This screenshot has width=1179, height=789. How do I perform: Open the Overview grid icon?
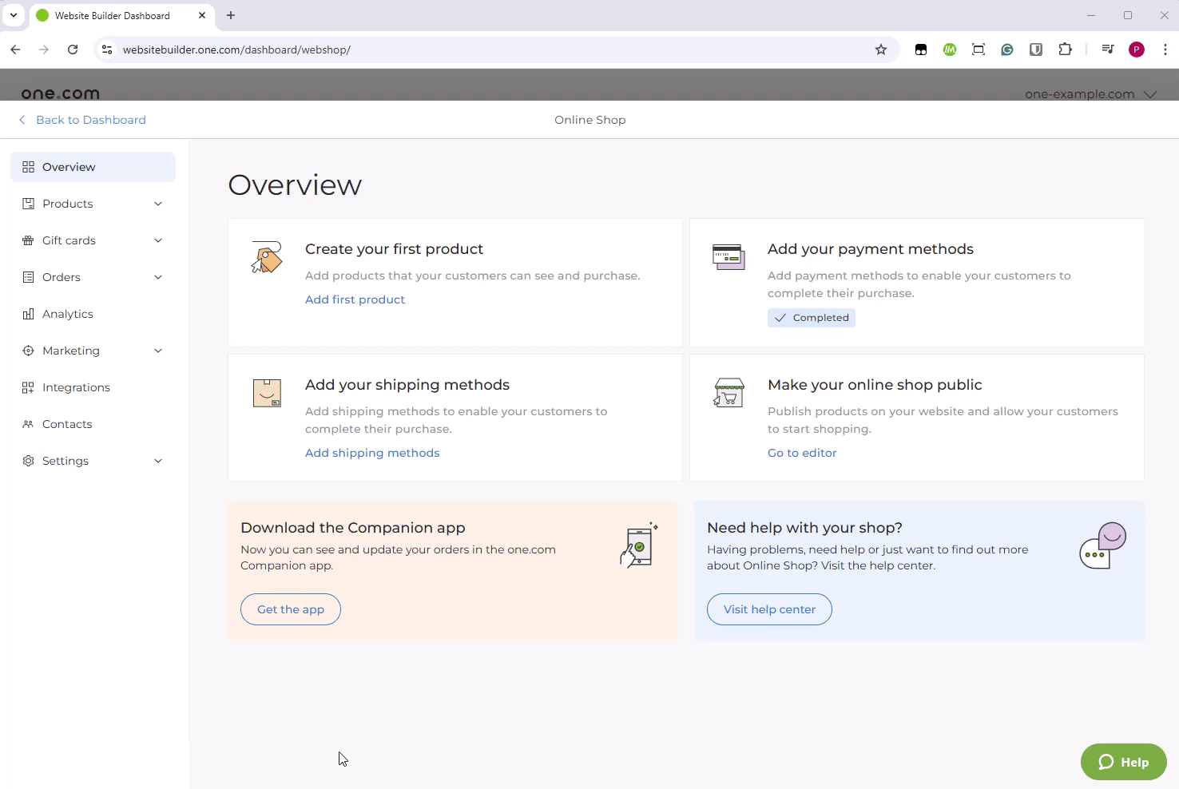28,167
